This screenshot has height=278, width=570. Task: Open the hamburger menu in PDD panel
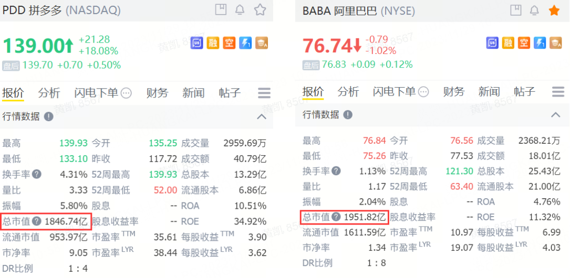pyautogui.click(x=264, y=93)
